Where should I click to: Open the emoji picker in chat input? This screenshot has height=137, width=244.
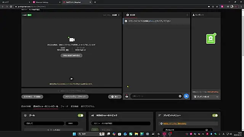point(180,96)
